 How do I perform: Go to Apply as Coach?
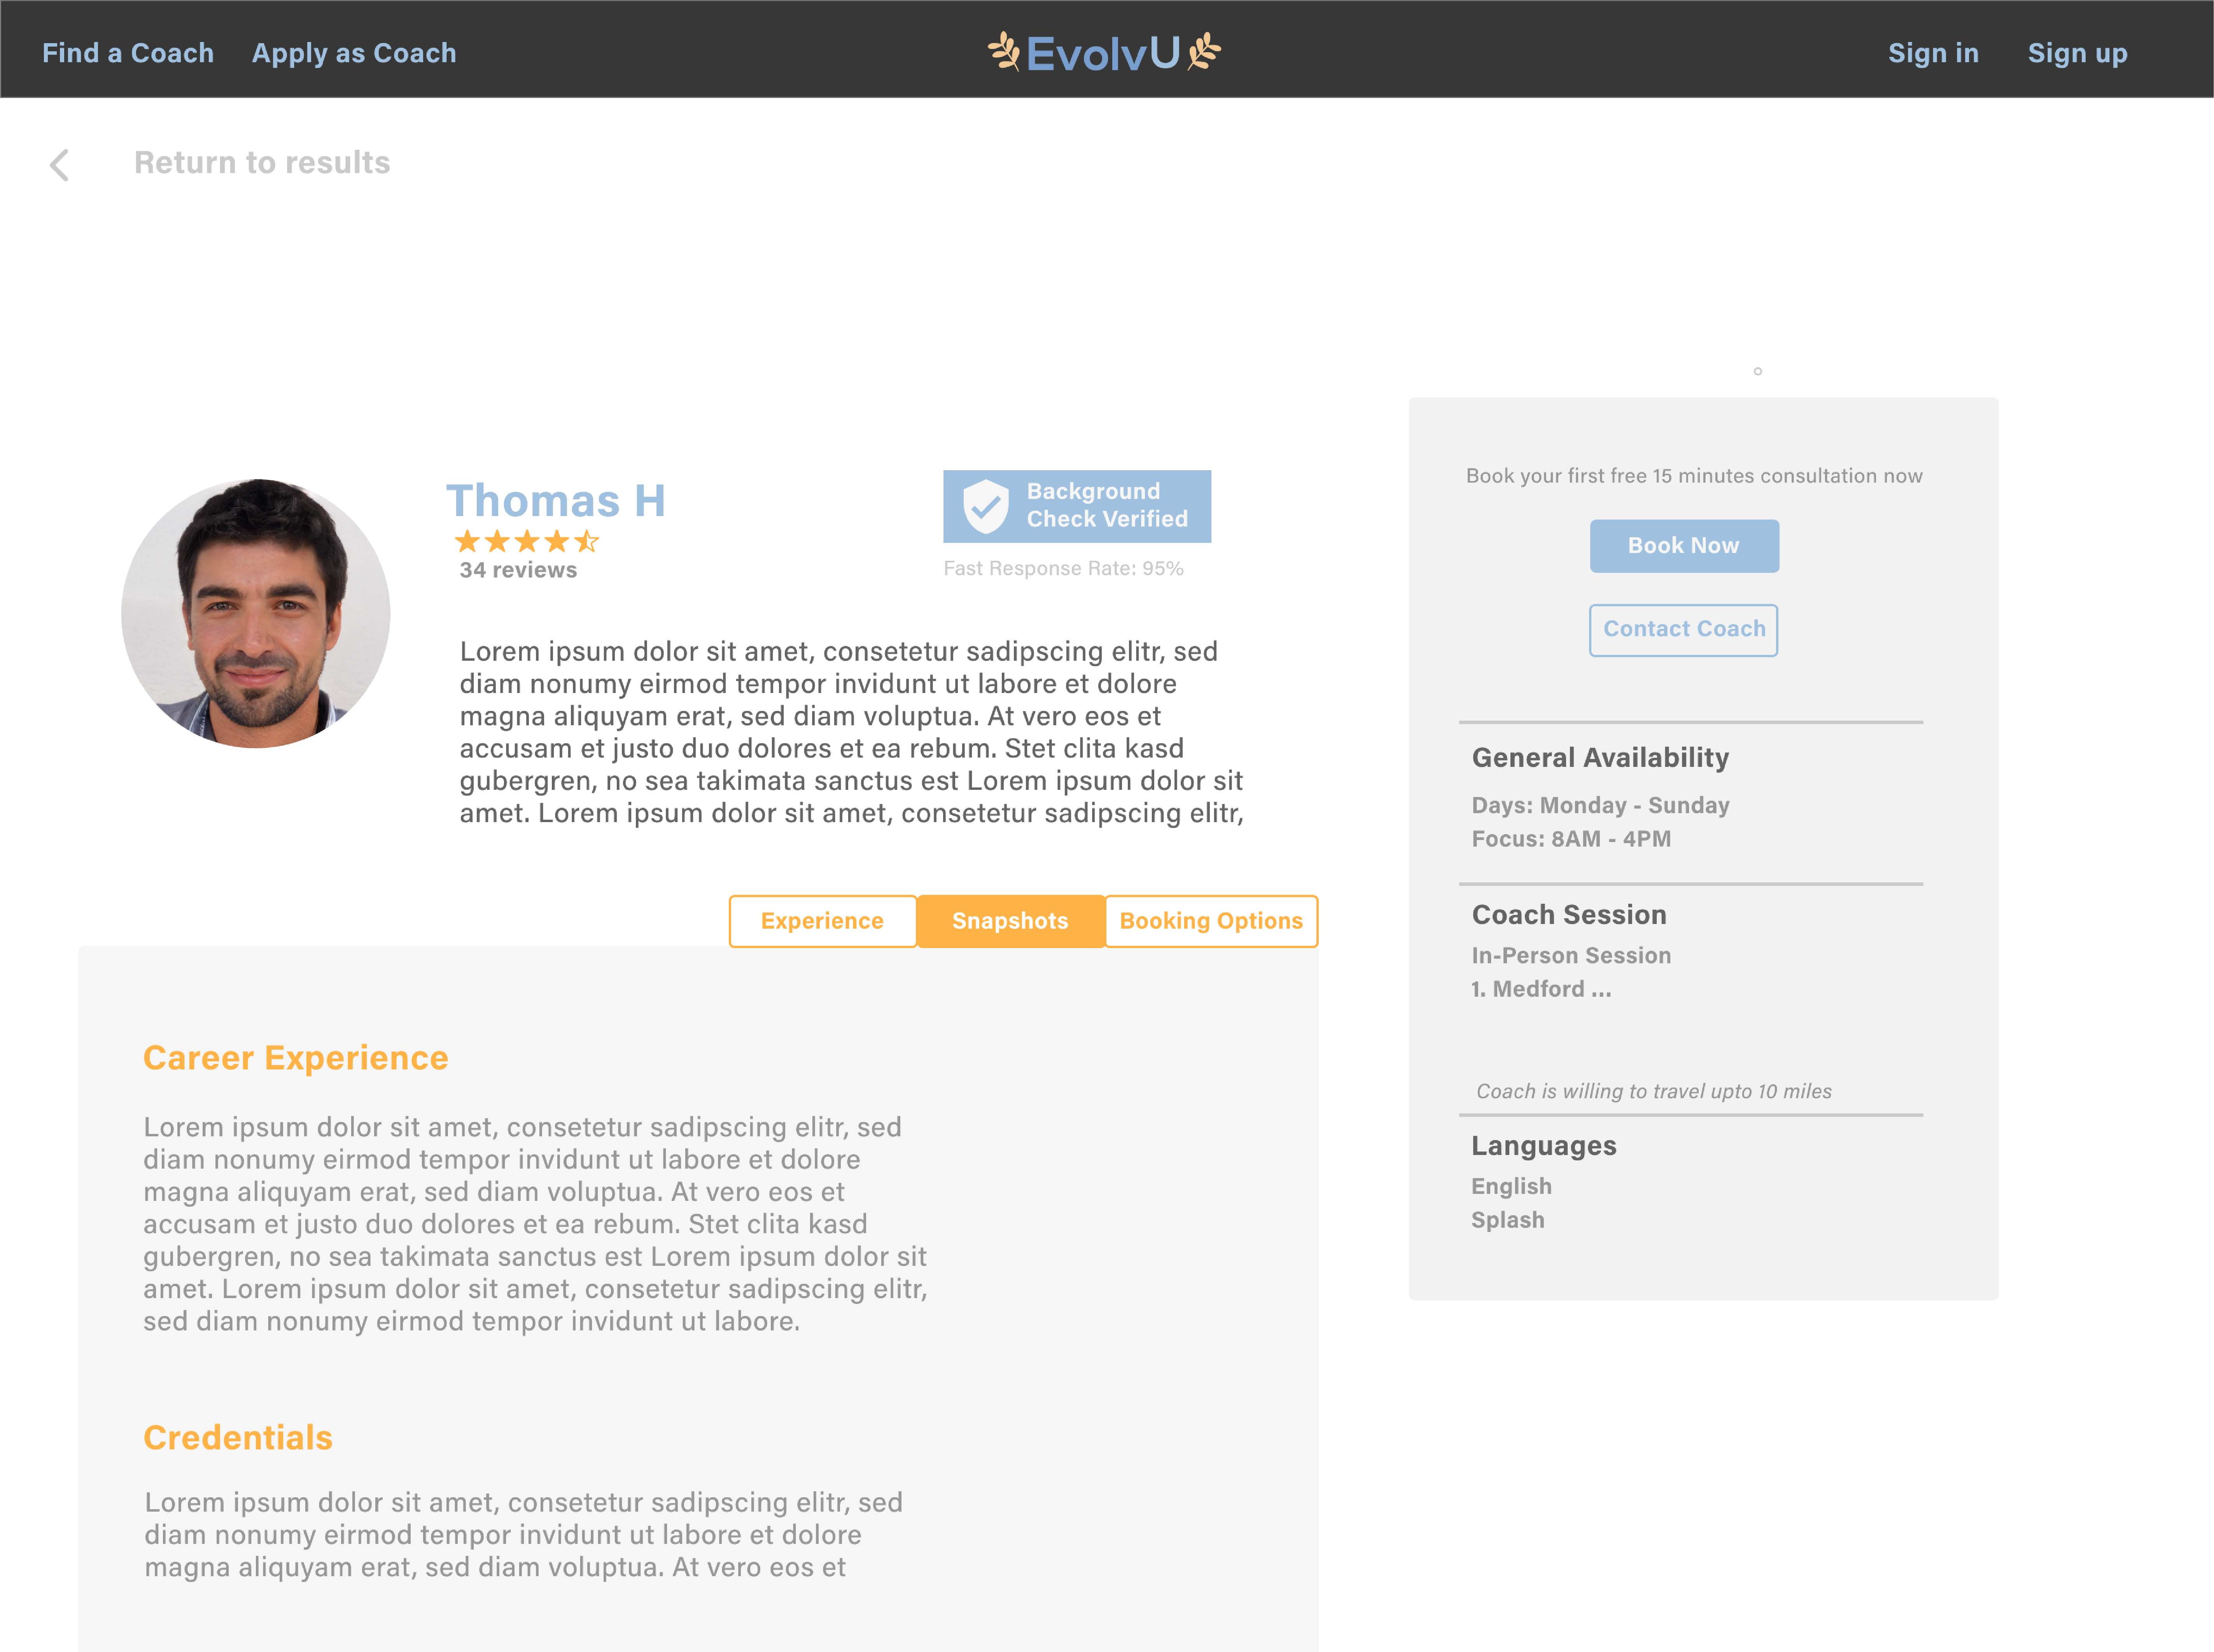[354, 53]
